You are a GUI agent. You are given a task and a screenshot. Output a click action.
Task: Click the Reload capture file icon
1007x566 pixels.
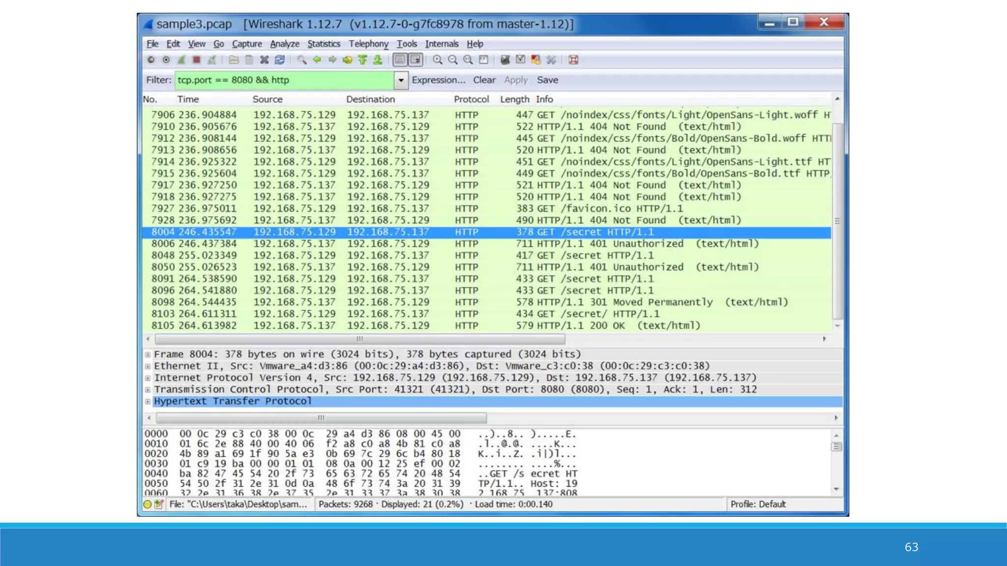point(280,60)
